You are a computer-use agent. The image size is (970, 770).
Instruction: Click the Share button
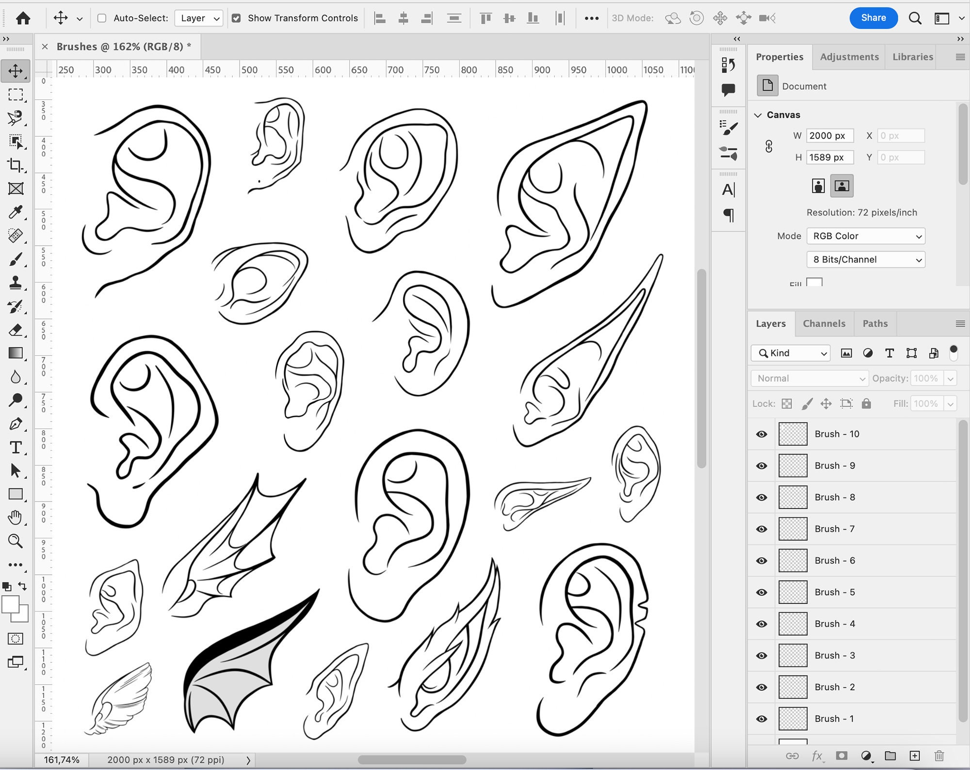click(873, 18)
